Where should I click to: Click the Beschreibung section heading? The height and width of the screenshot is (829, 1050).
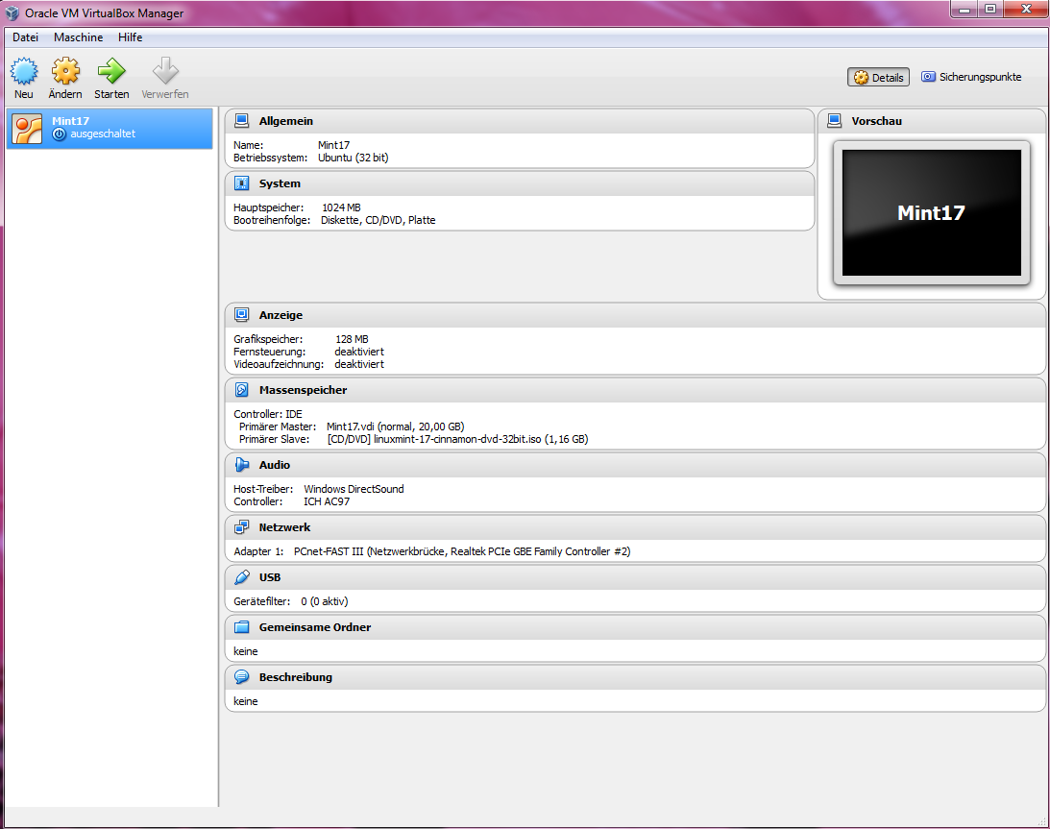(295, 677)
